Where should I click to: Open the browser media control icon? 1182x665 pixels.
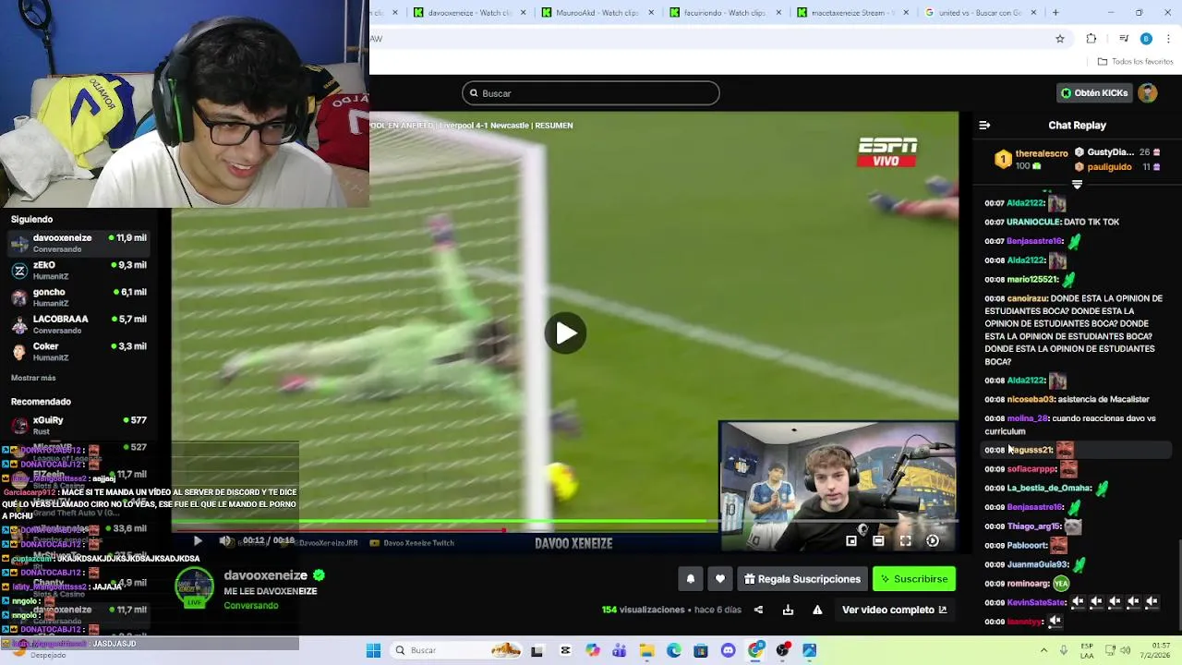pyautogui.click(x=1124, y=39)
